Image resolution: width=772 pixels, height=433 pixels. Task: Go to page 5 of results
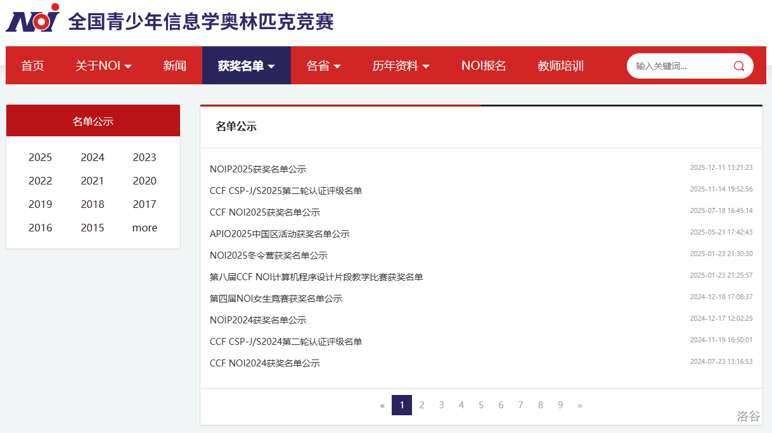coord(481,405)
